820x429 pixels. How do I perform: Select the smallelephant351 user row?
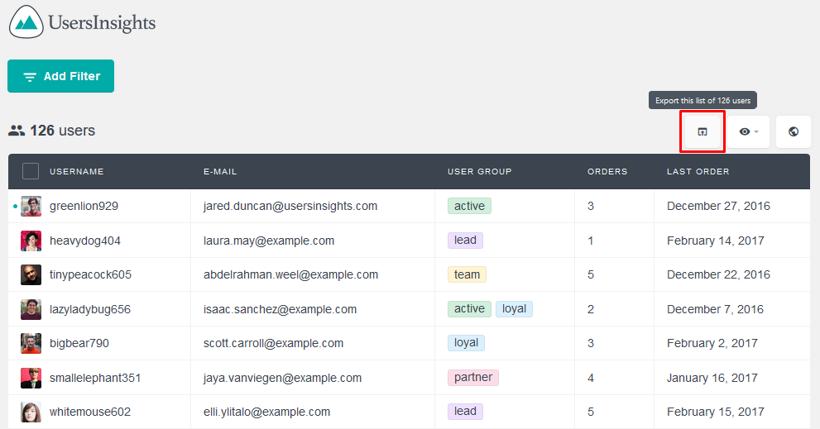coord(409,378)
